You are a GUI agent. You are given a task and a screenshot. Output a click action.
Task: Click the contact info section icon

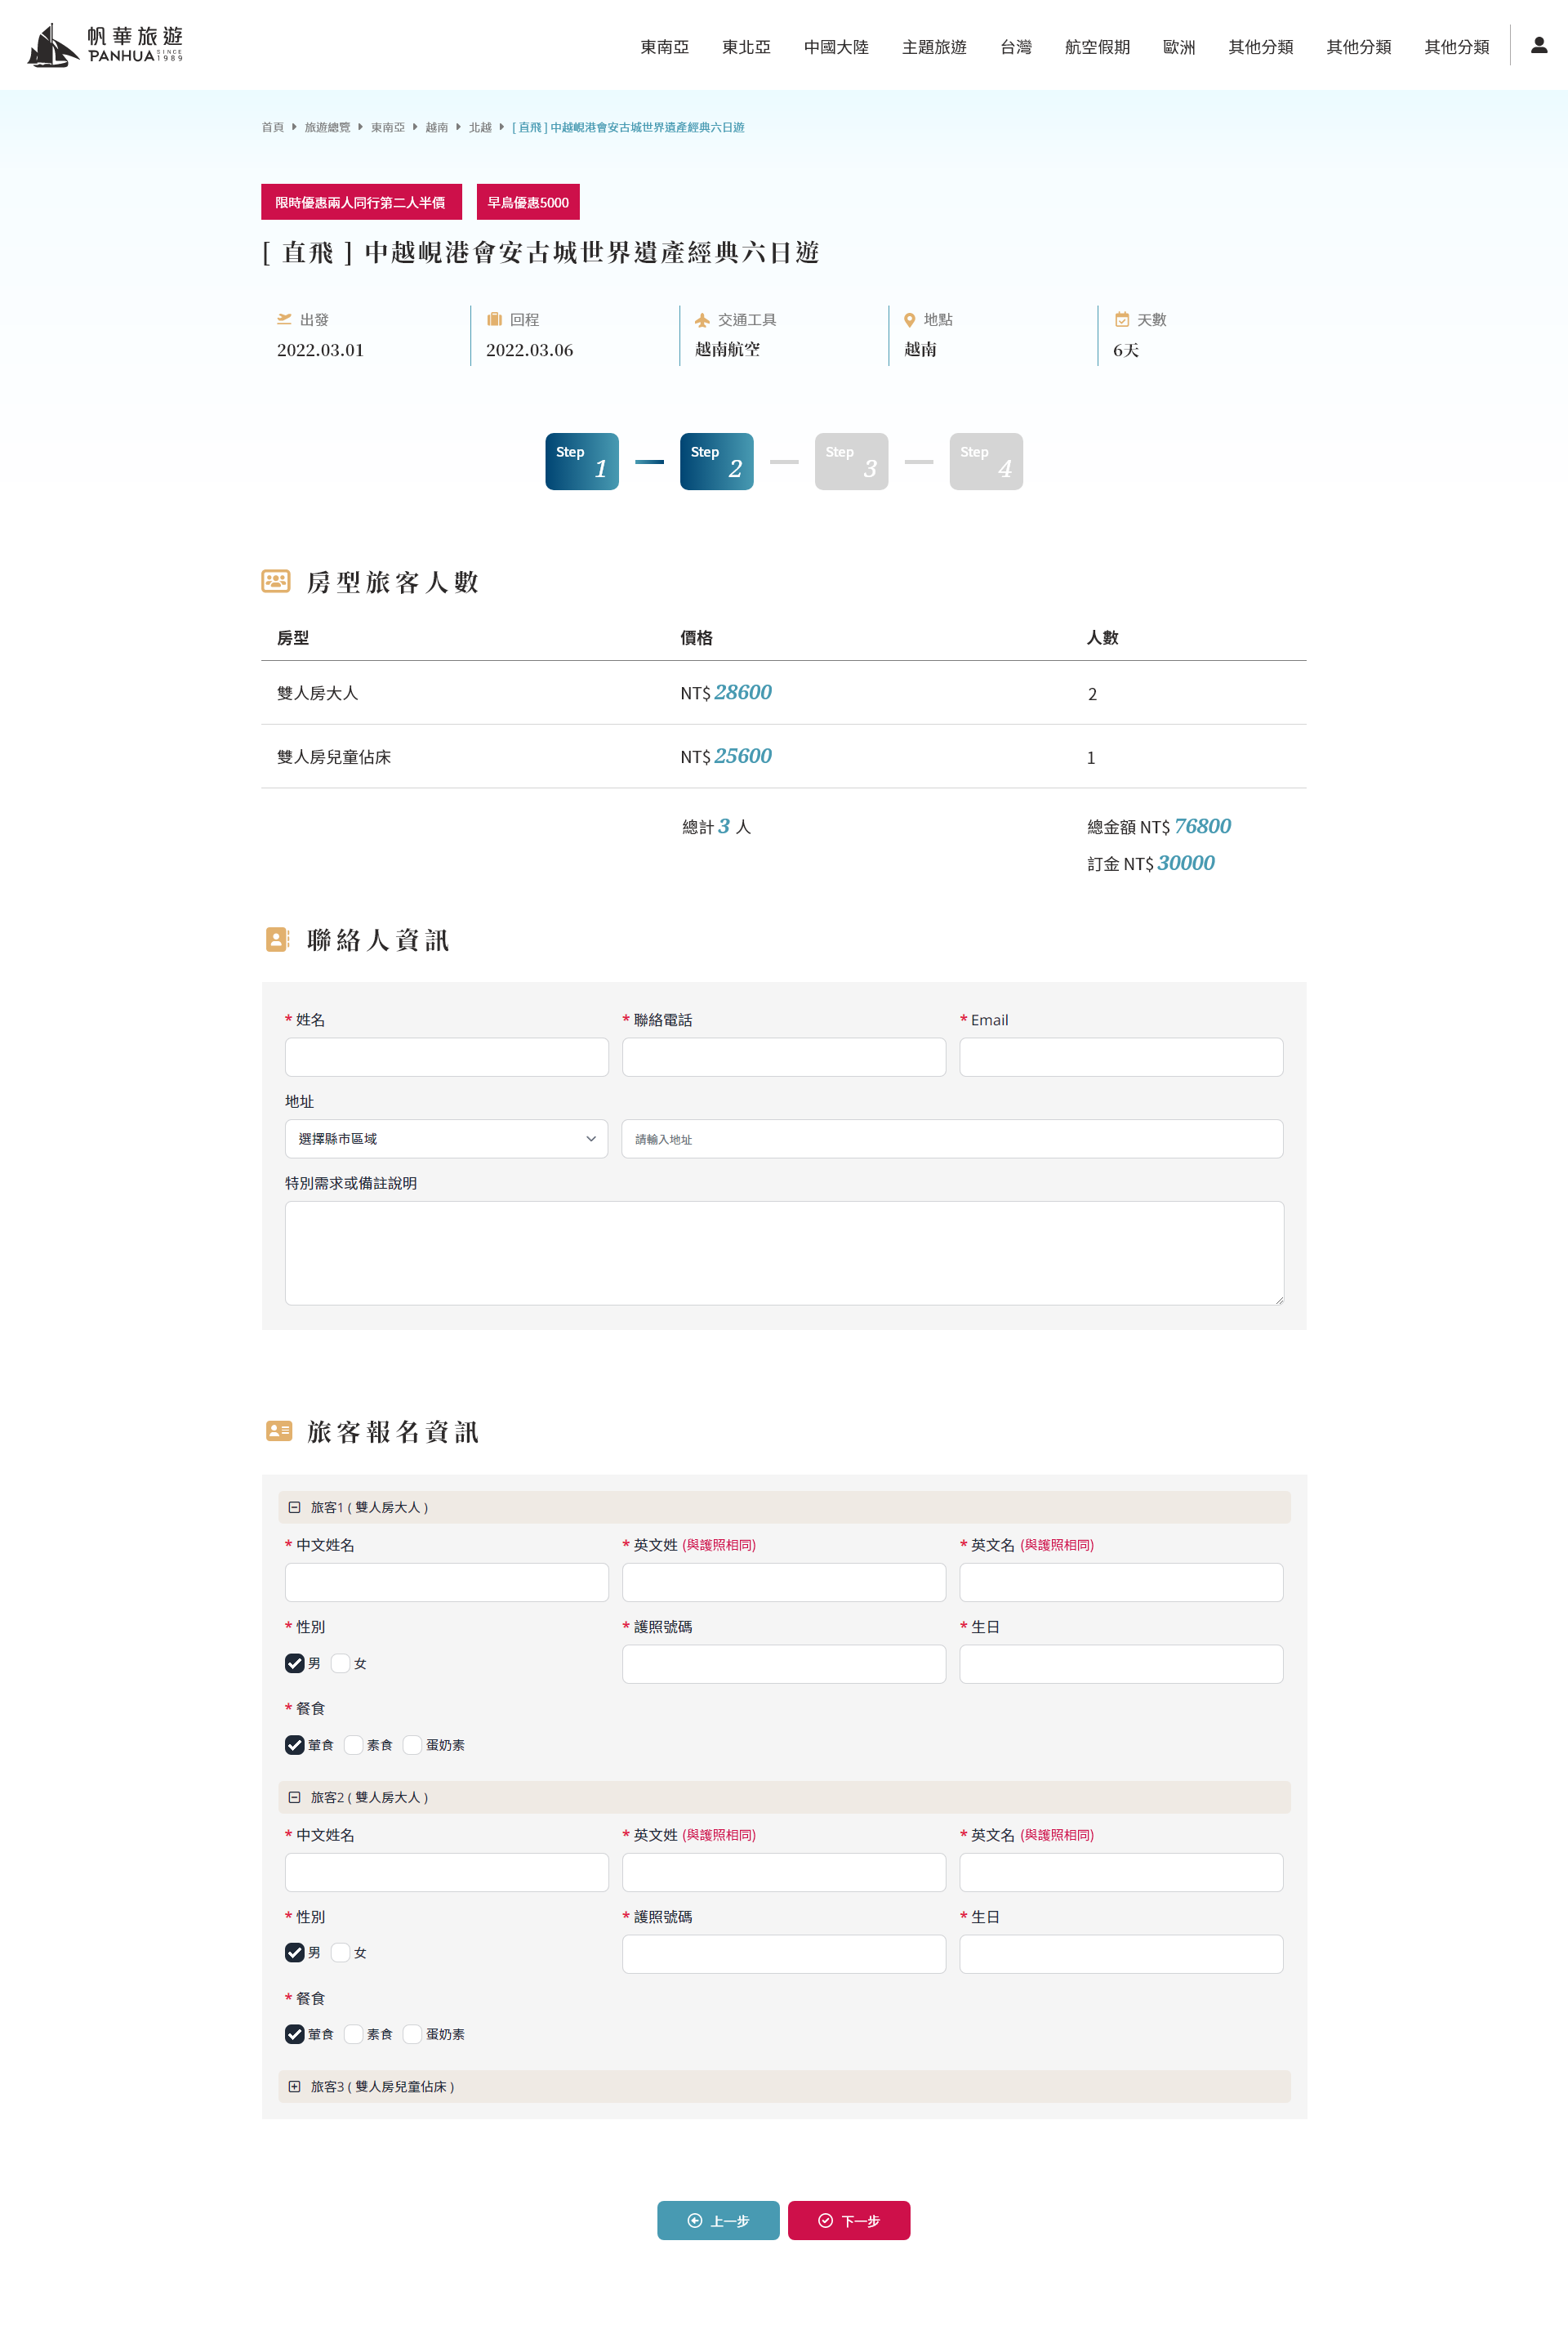(277, 939)
